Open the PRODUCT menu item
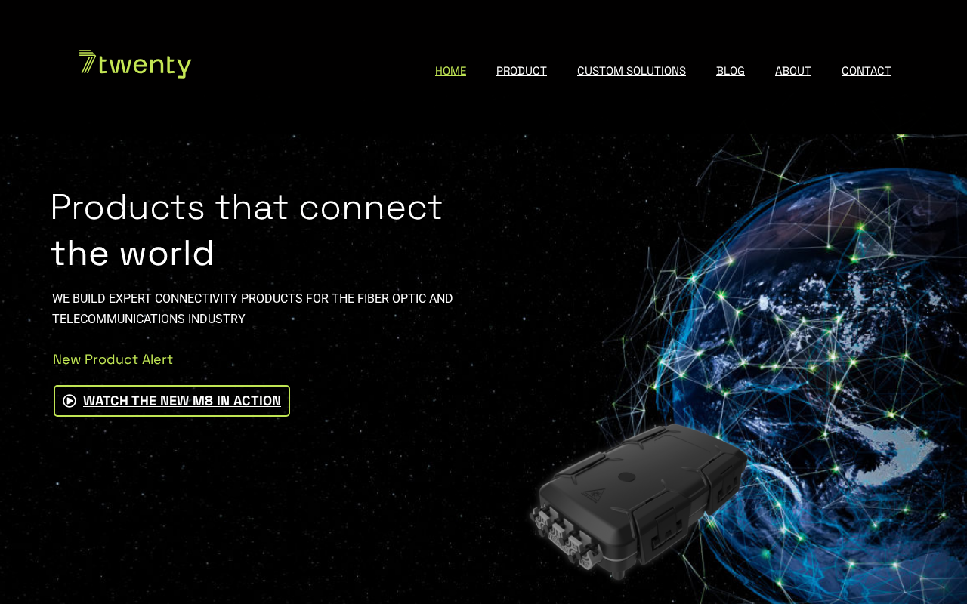This screenshot has width=967, height=604. tap(521, 71)
